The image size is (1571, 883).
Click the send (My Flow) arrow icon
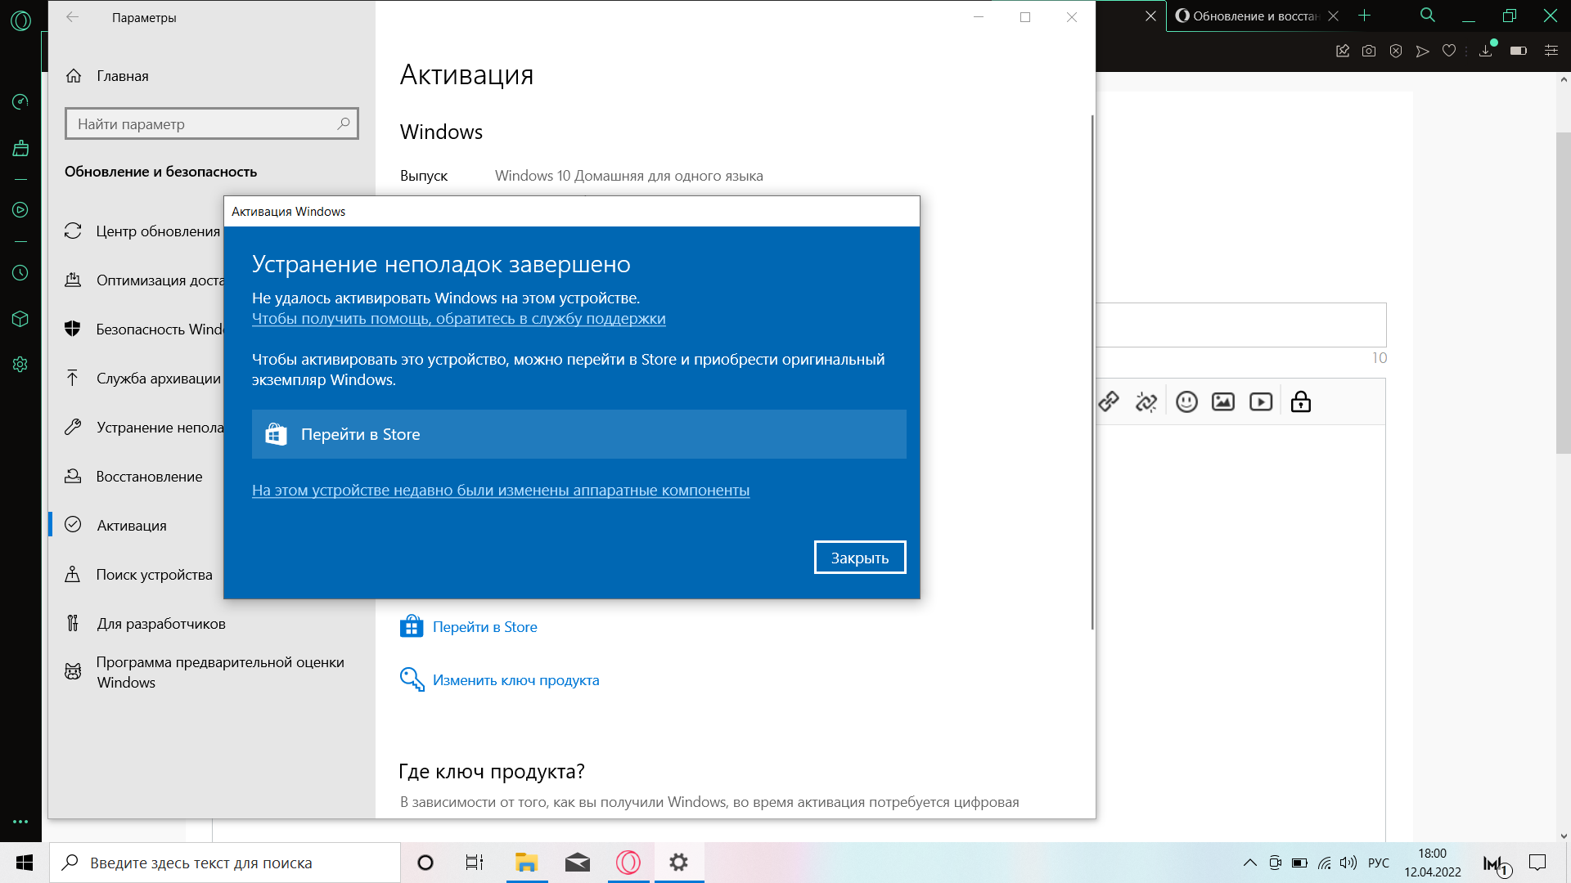(x=1423, y=51)
